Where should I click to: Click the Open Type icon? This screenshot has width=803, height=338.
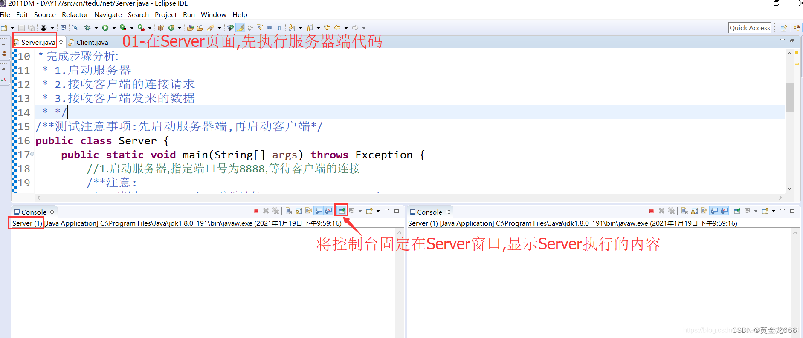tap(190, 28)
